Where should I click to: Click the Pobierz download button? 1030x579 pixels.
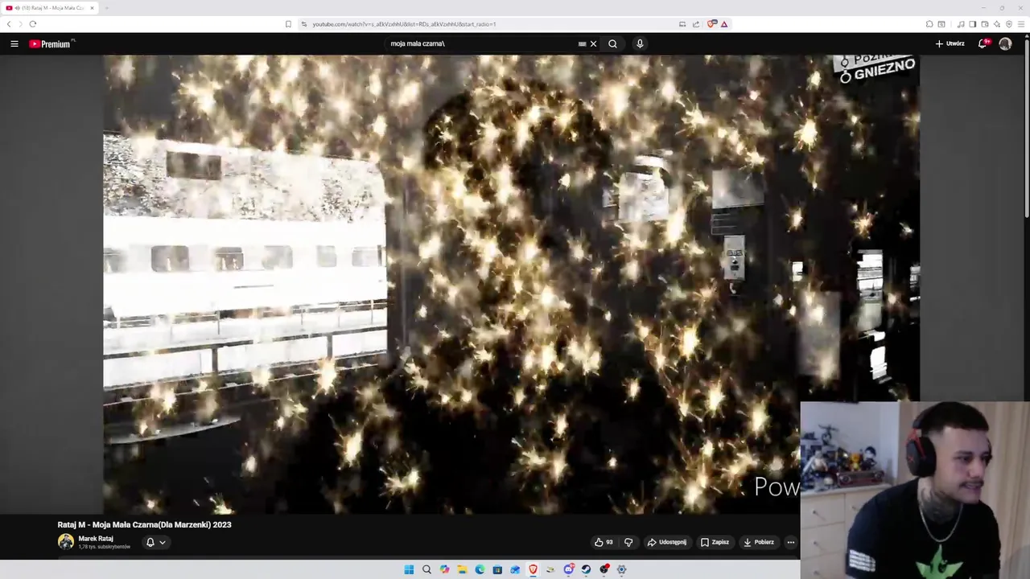click(759, 542)
